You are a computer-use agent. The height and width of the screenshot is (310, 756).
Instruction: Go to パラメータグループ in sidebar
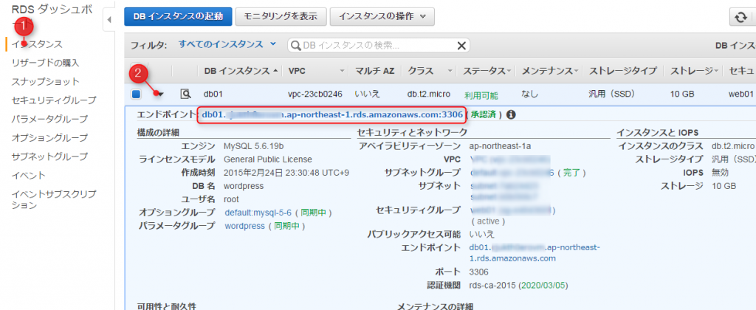pos(49,119)
